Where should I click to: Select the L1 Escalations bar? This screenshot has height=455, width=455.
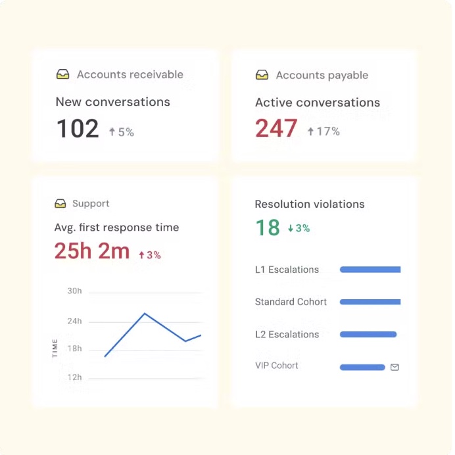pos(370,270)
